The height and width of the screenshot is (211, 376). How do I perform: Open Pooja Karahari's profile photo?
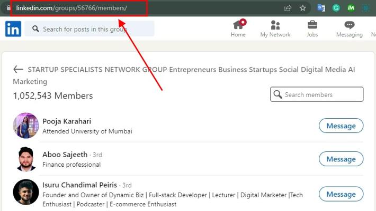click(26, 126)
